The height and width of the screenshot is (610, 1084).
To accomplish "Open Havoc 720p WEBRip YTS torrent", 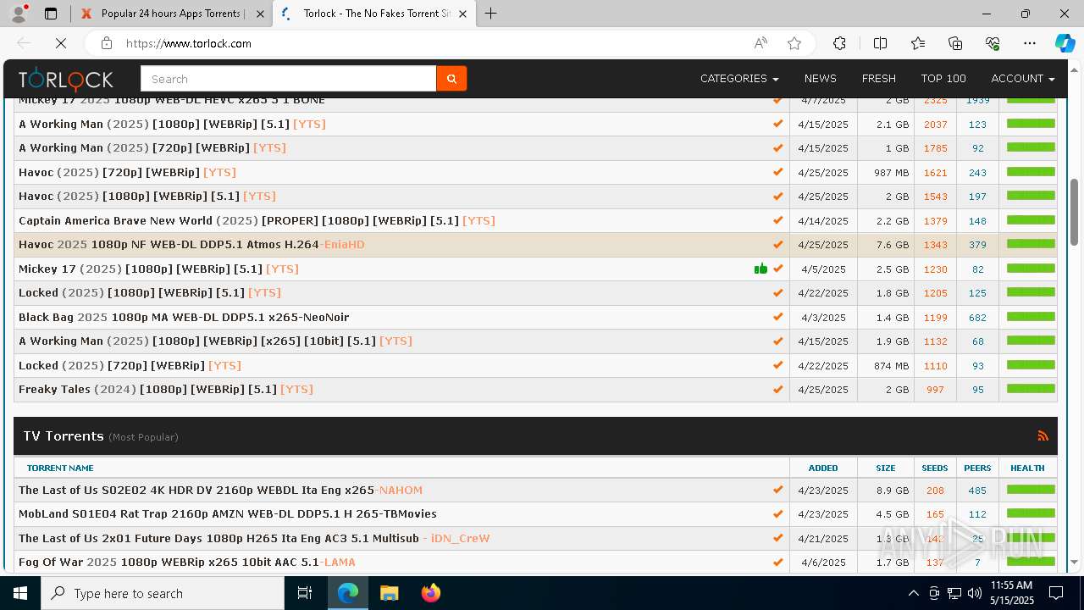I will 127,172.
